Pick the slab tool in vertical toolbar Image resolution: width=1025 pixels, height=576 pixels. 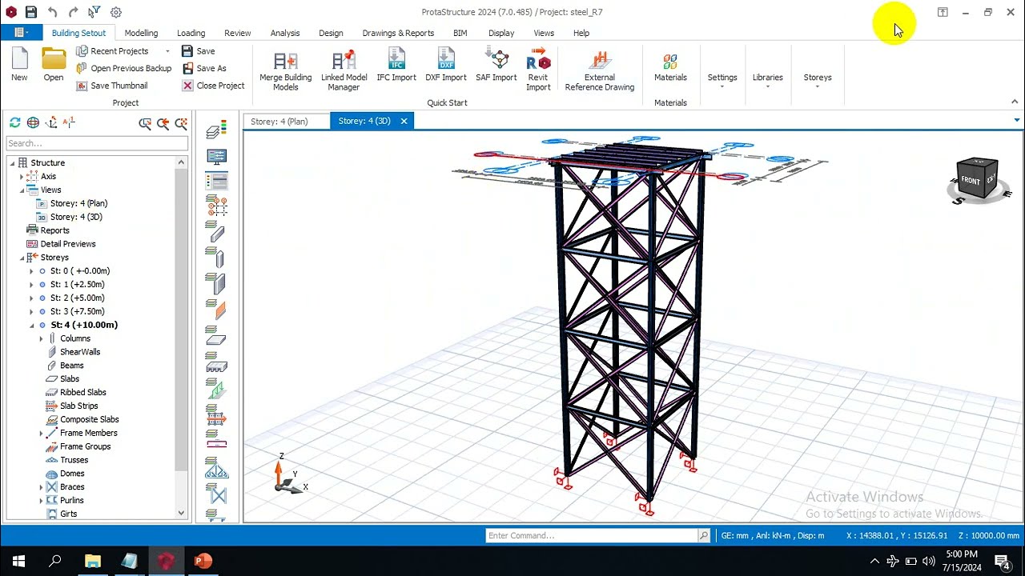[216, 335]
